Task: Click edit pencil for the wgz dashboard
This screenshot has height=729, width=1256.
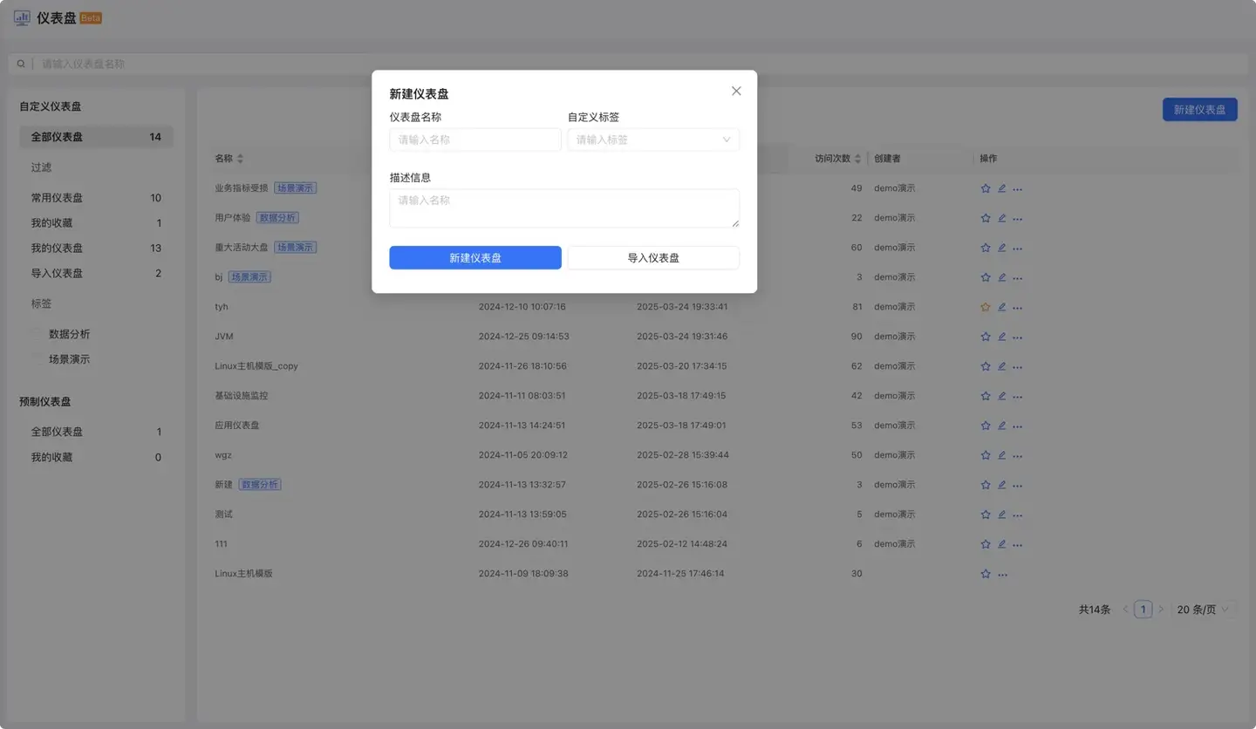Action: tap(1001, 455)
